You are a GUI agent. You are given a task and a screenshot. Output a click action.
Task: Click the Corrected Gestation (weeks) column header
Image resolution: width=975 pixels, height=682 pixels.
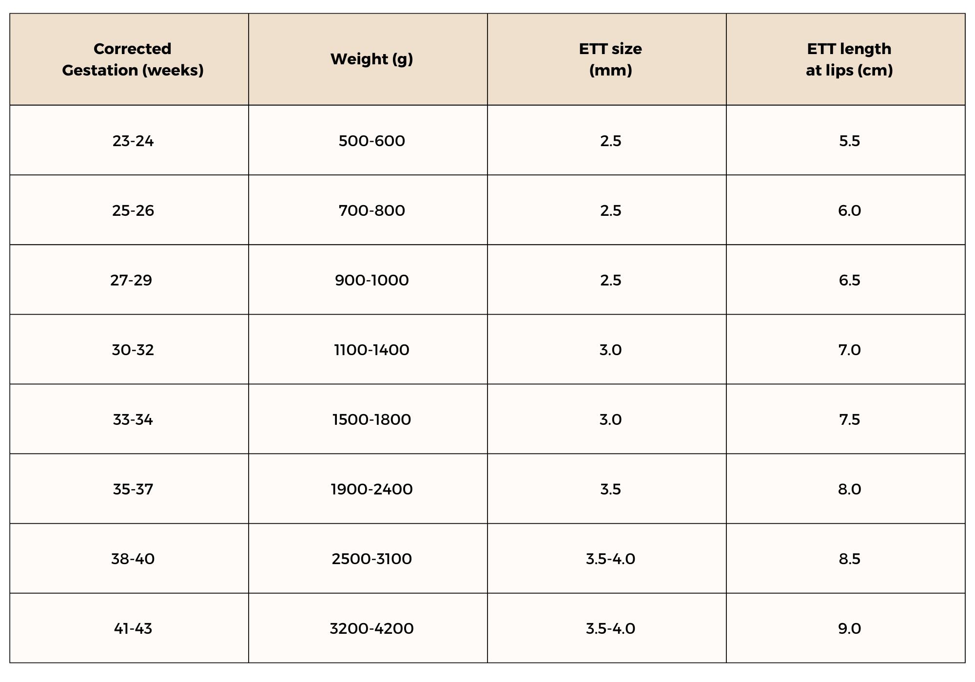click(x=133, y=59)
